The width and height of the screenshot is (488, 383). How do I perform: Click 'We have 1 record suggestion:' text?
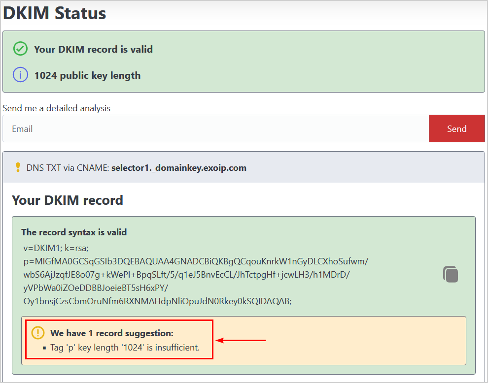point(112,333)
